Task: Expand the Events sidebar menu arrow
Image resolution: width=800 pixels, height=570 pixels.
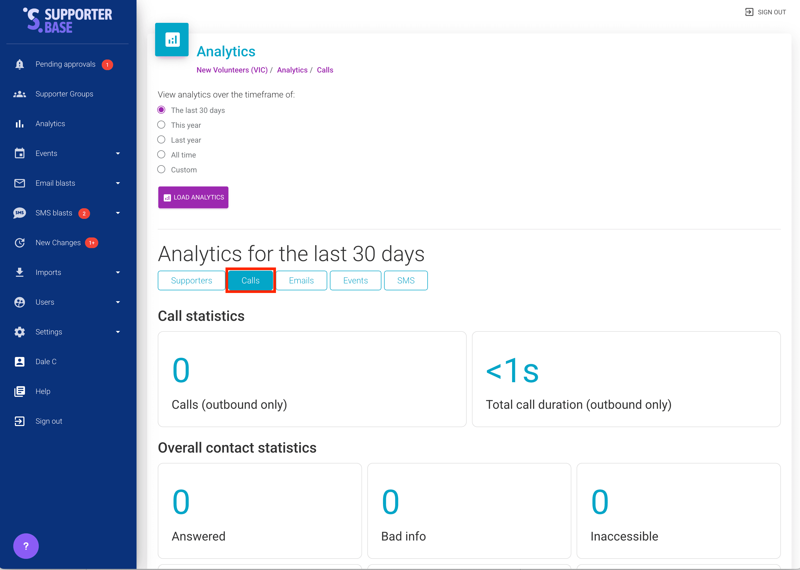Action: click(x=118, y=154)
